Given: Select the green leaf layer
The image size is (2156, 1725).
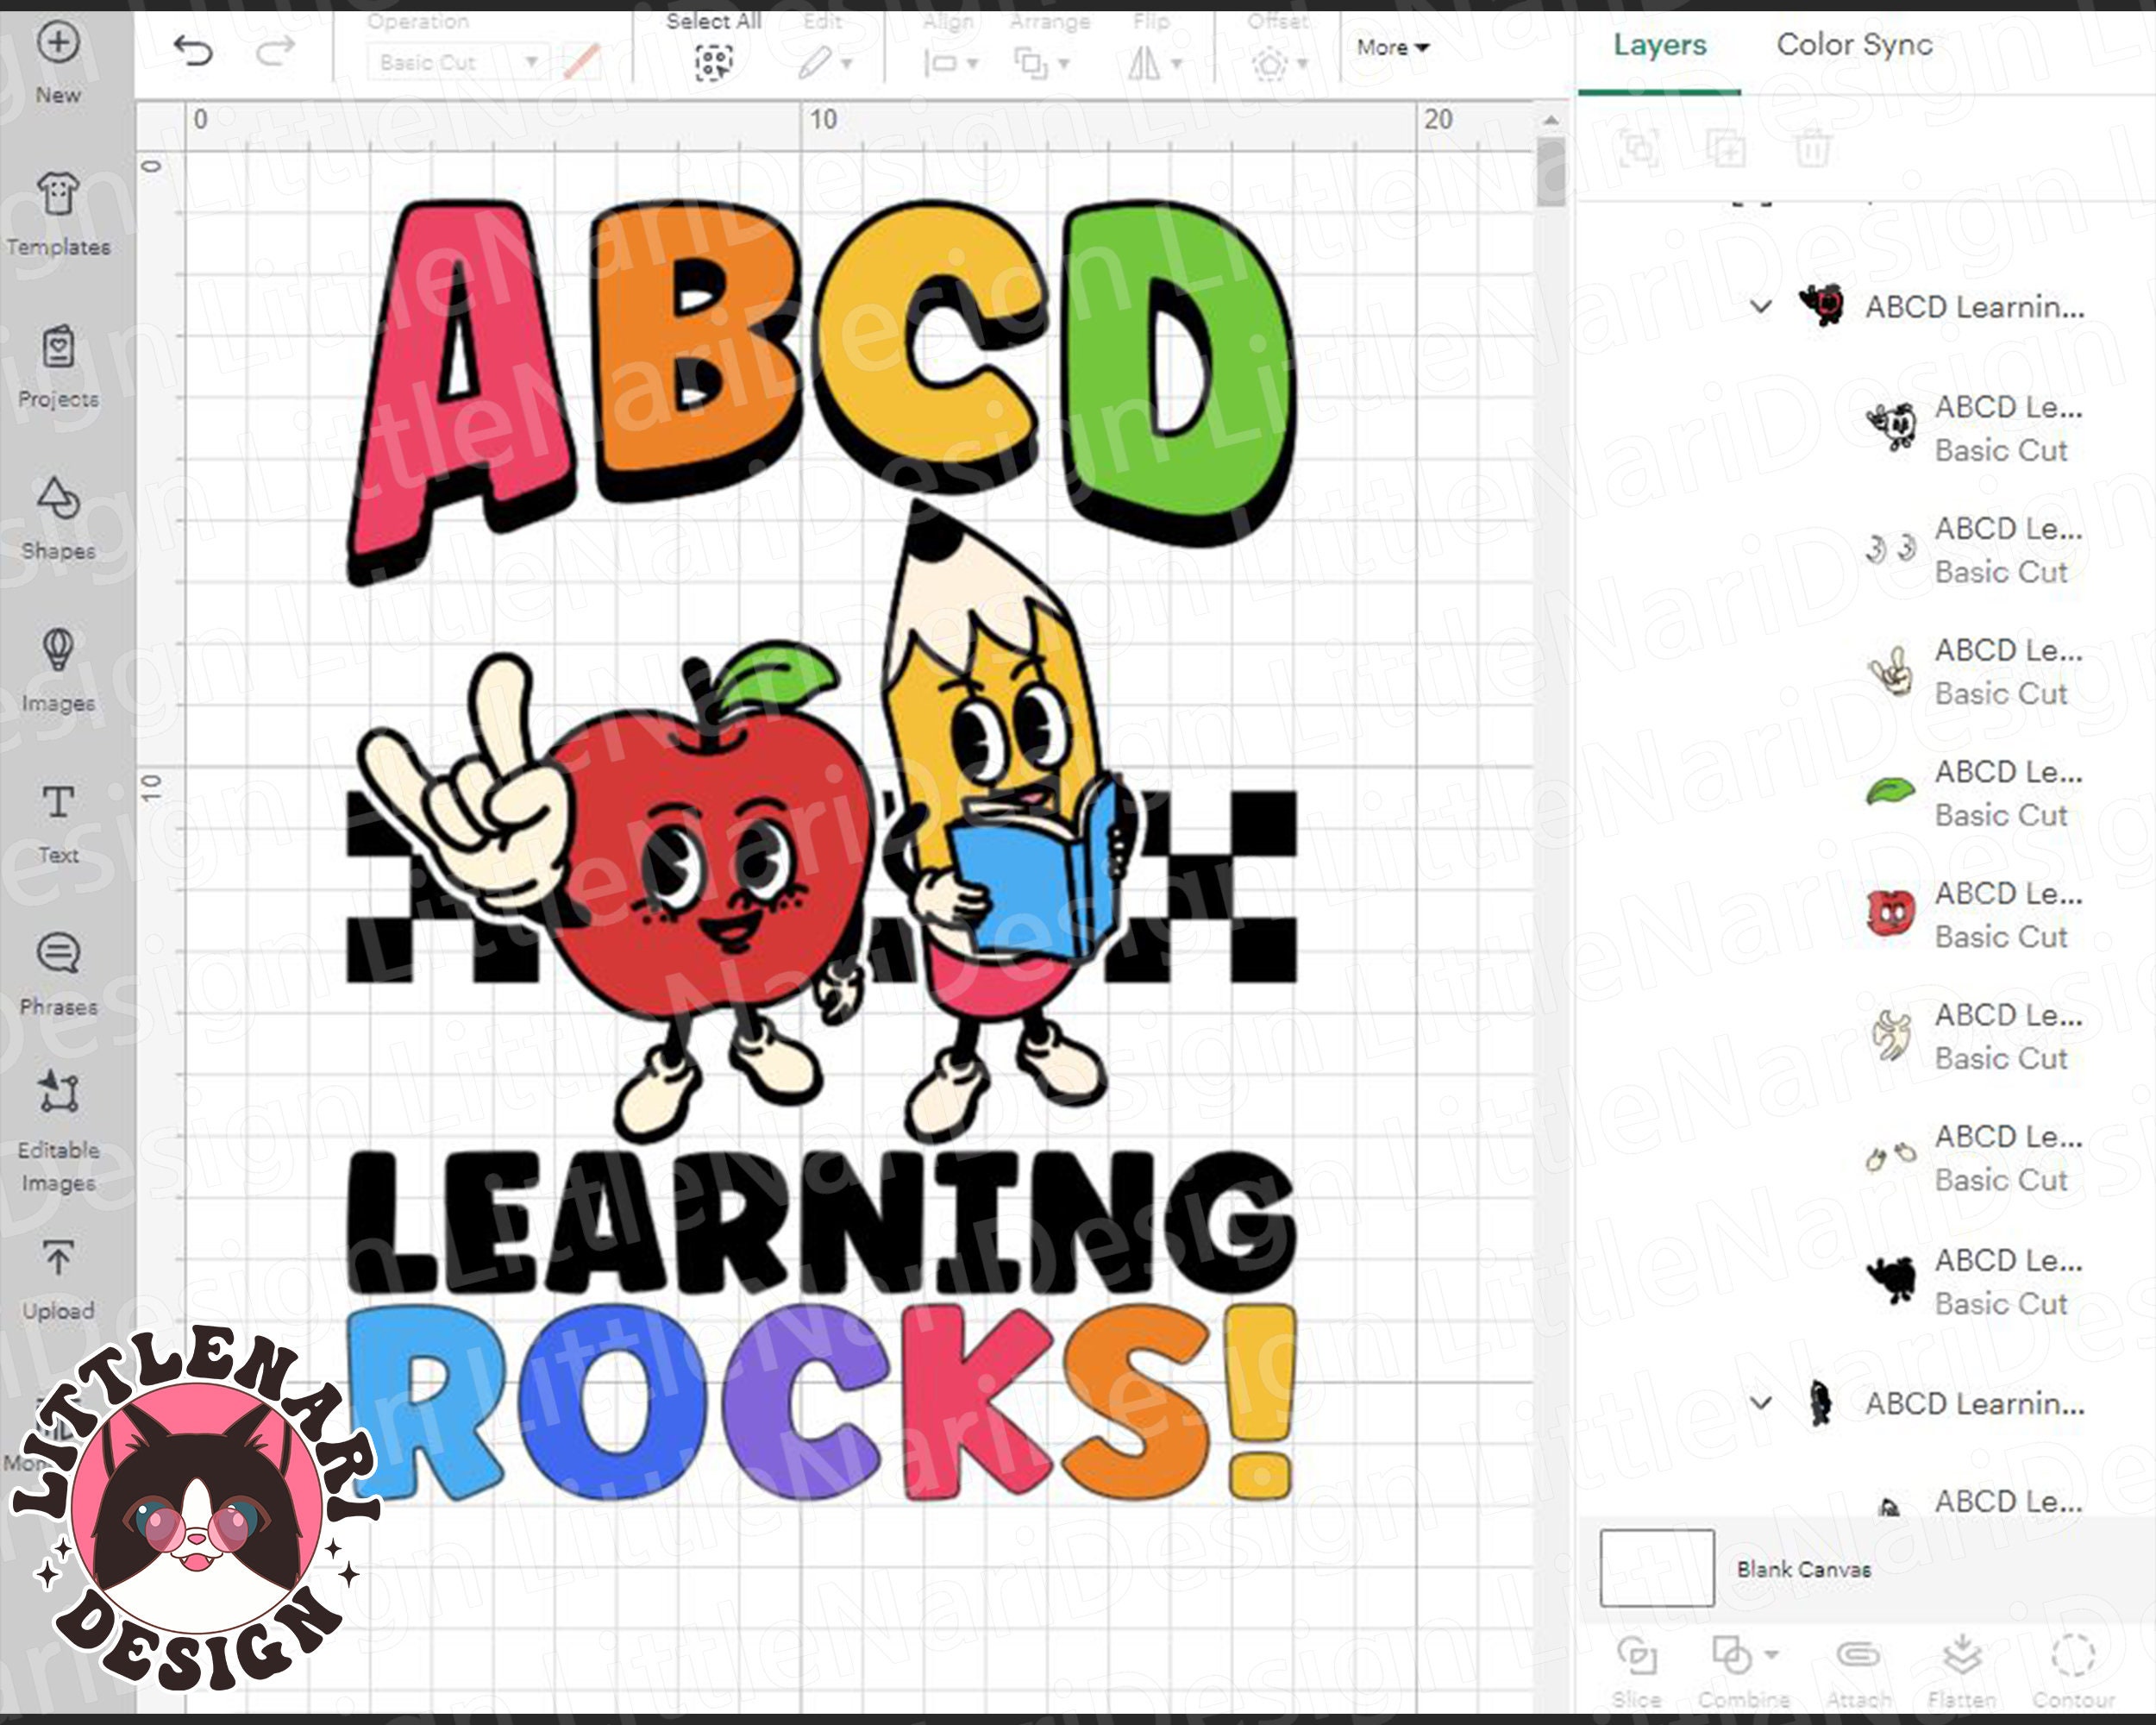Looking at the screenshot, I should [x=1975, y=793].
